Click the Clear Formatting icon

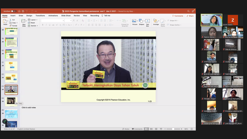[x=83, y=20]
